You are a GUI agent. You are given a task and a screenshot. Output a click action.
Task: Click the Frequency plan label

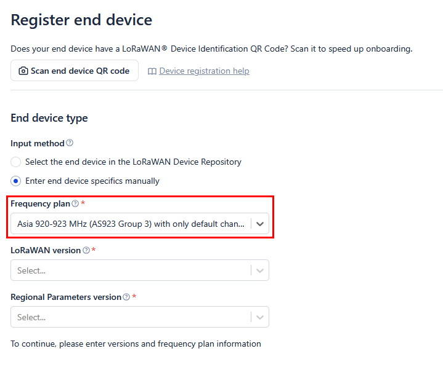point(41,203)
